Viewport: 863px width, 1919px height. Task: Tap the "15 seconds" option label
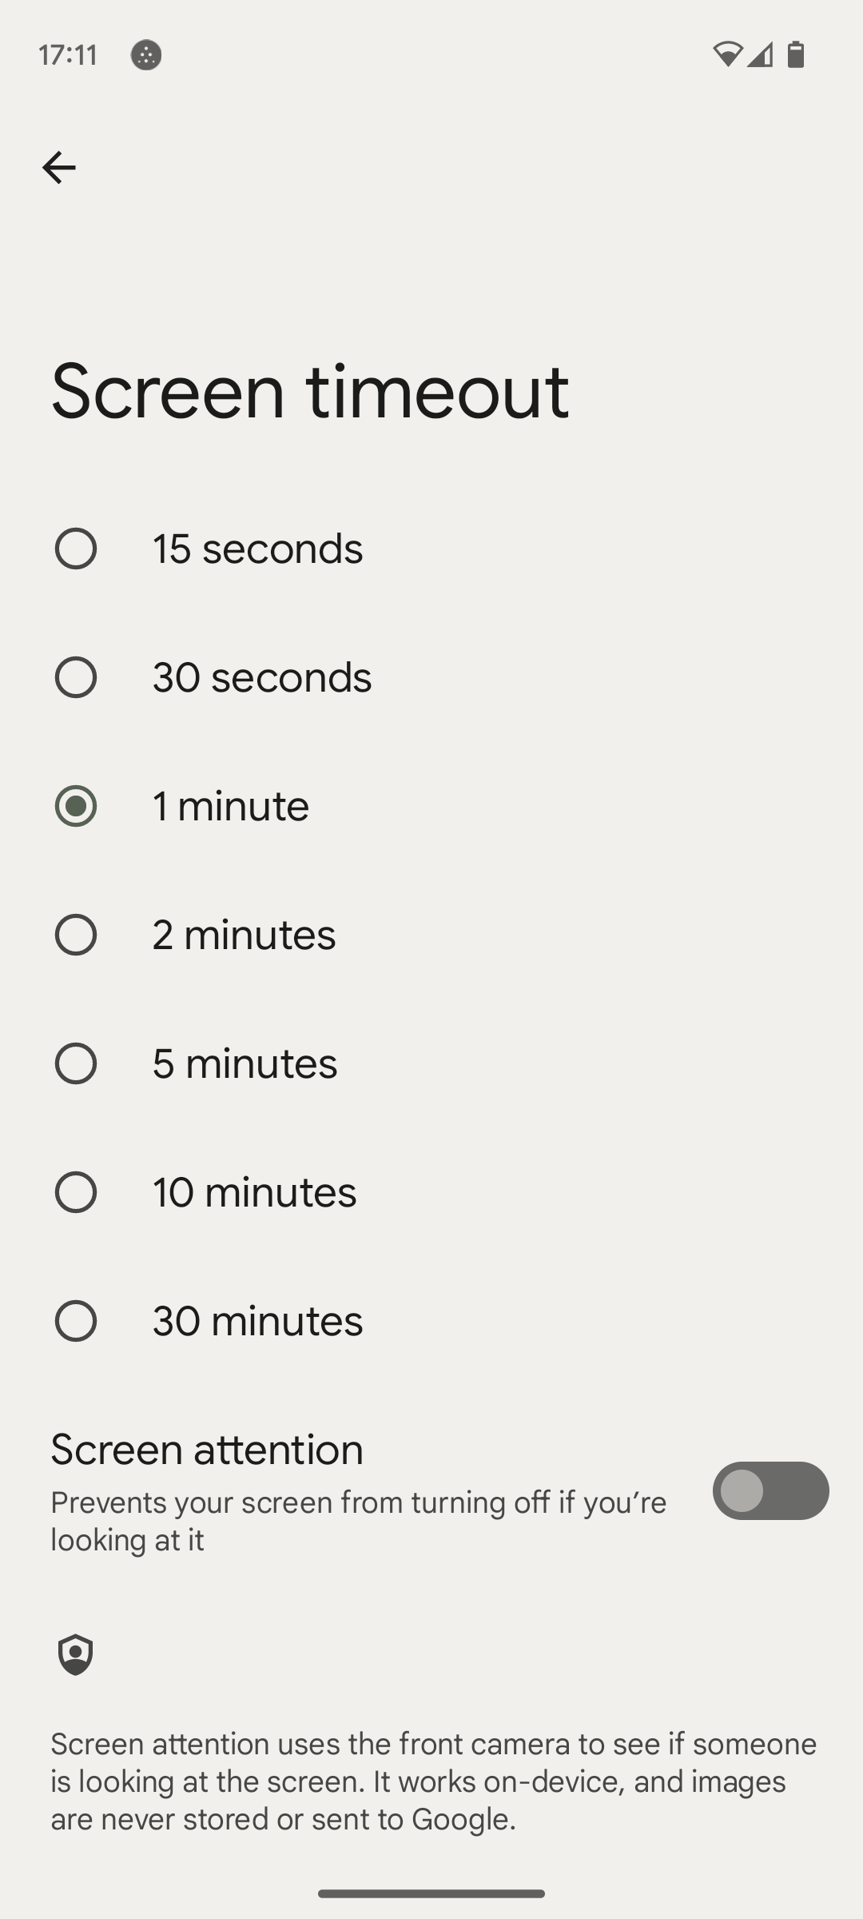coord(257,549)
